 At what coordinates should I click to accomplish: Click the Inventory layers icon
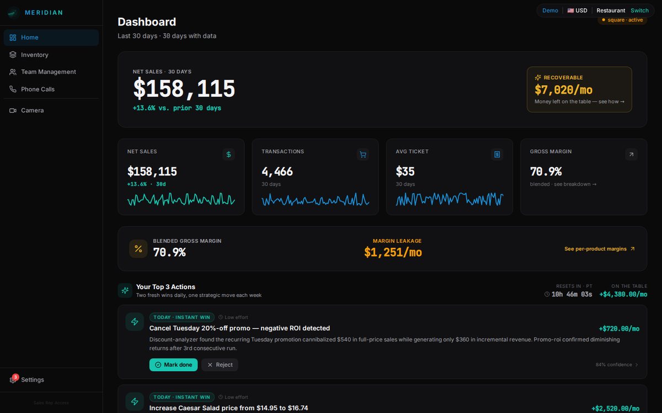pos(13,55)
